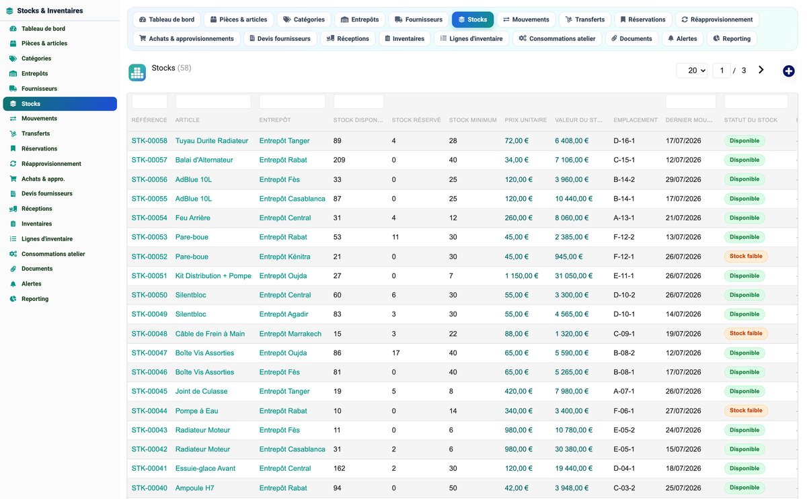
Task: Click the Réceptions pallet icon in sidebar
Action: [x=13, y=209]
